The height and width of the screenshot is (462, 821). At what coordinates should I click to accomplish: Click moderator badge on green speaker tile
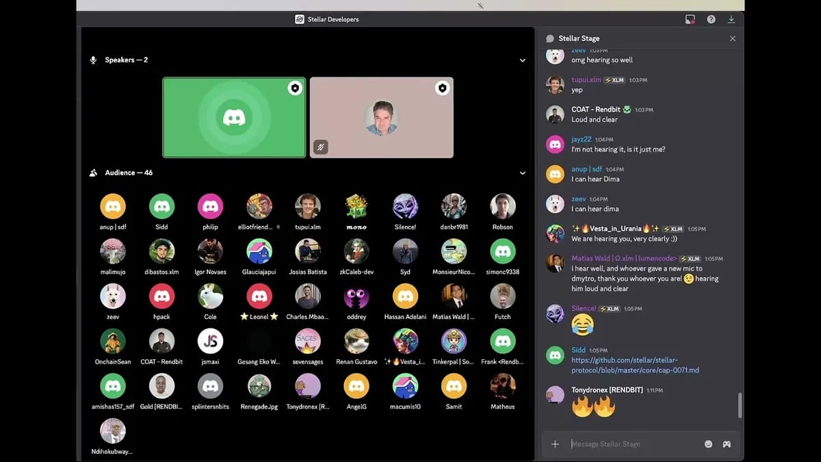point(295,88)
